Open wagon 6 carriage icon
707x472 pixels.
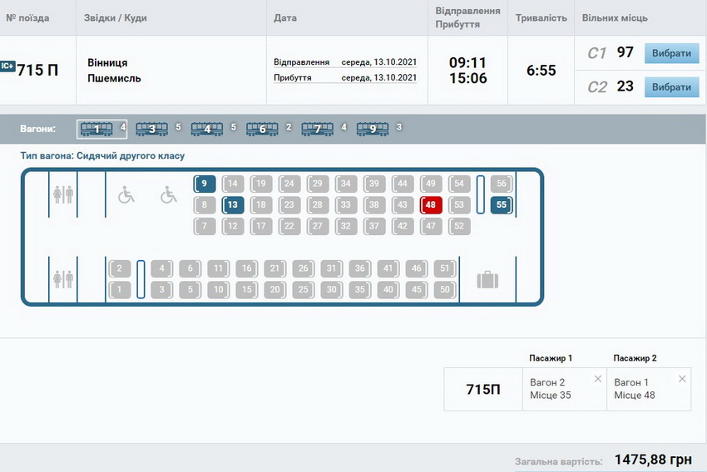(x=262, y=129)
